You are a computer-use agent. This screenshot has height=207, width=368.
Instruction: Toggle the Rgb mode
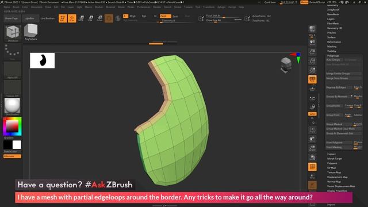(x=144, y=16)
